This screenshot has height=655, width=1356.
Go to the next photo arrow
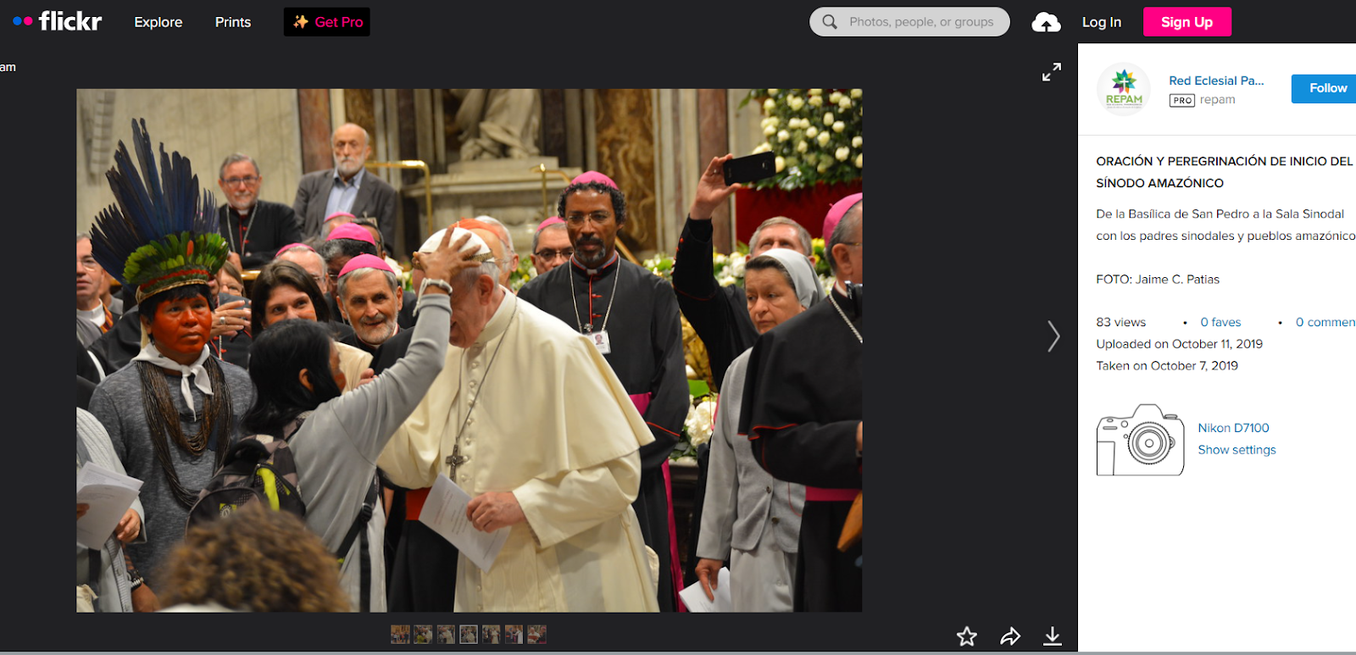[x=1053, y=336]
